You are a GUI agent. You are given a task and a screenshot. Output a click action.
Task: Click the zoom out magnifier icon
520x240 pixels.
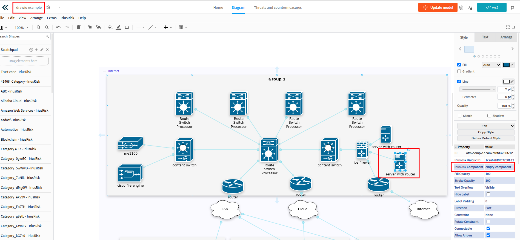pos(47,27)
